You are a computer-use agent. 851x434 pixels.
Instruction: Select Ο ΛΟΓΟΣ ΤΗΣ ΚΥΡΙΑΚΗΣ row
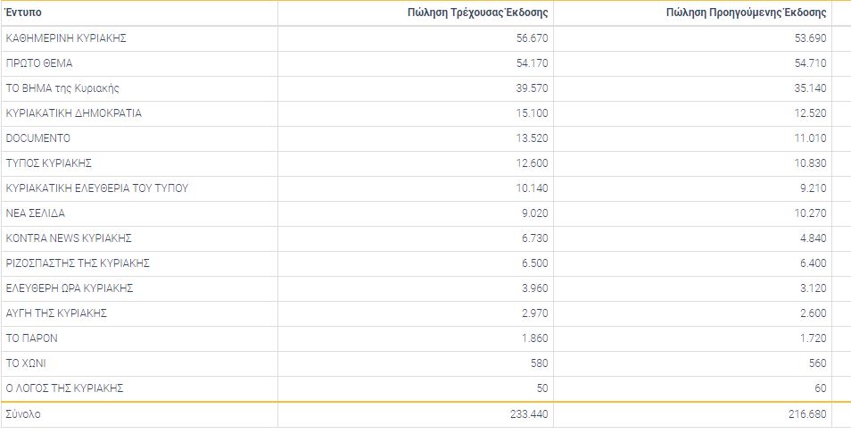[x=64, y=388]
